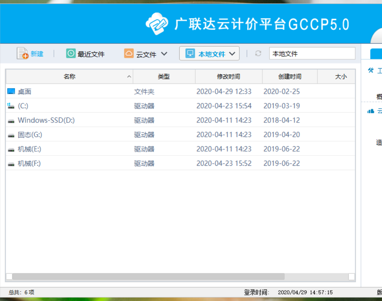
Task: Click the tools wrench icon in right panel
Action: (x=371, y=70)
